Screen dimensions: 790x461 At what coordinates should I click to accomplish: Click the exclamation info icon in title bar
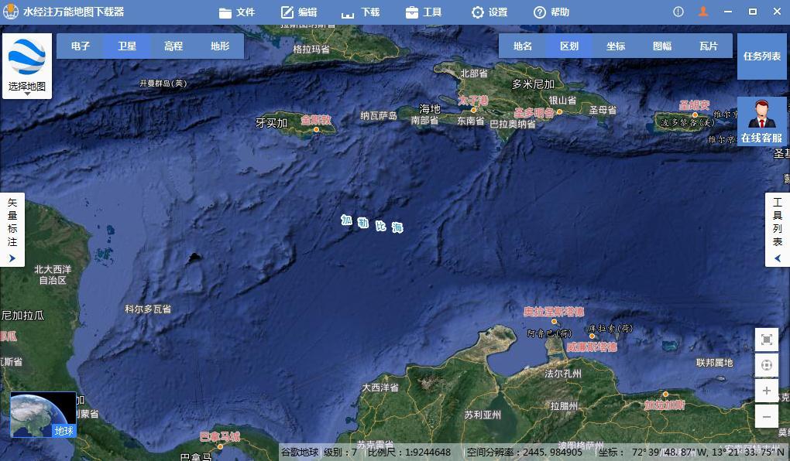pos(678,12)
